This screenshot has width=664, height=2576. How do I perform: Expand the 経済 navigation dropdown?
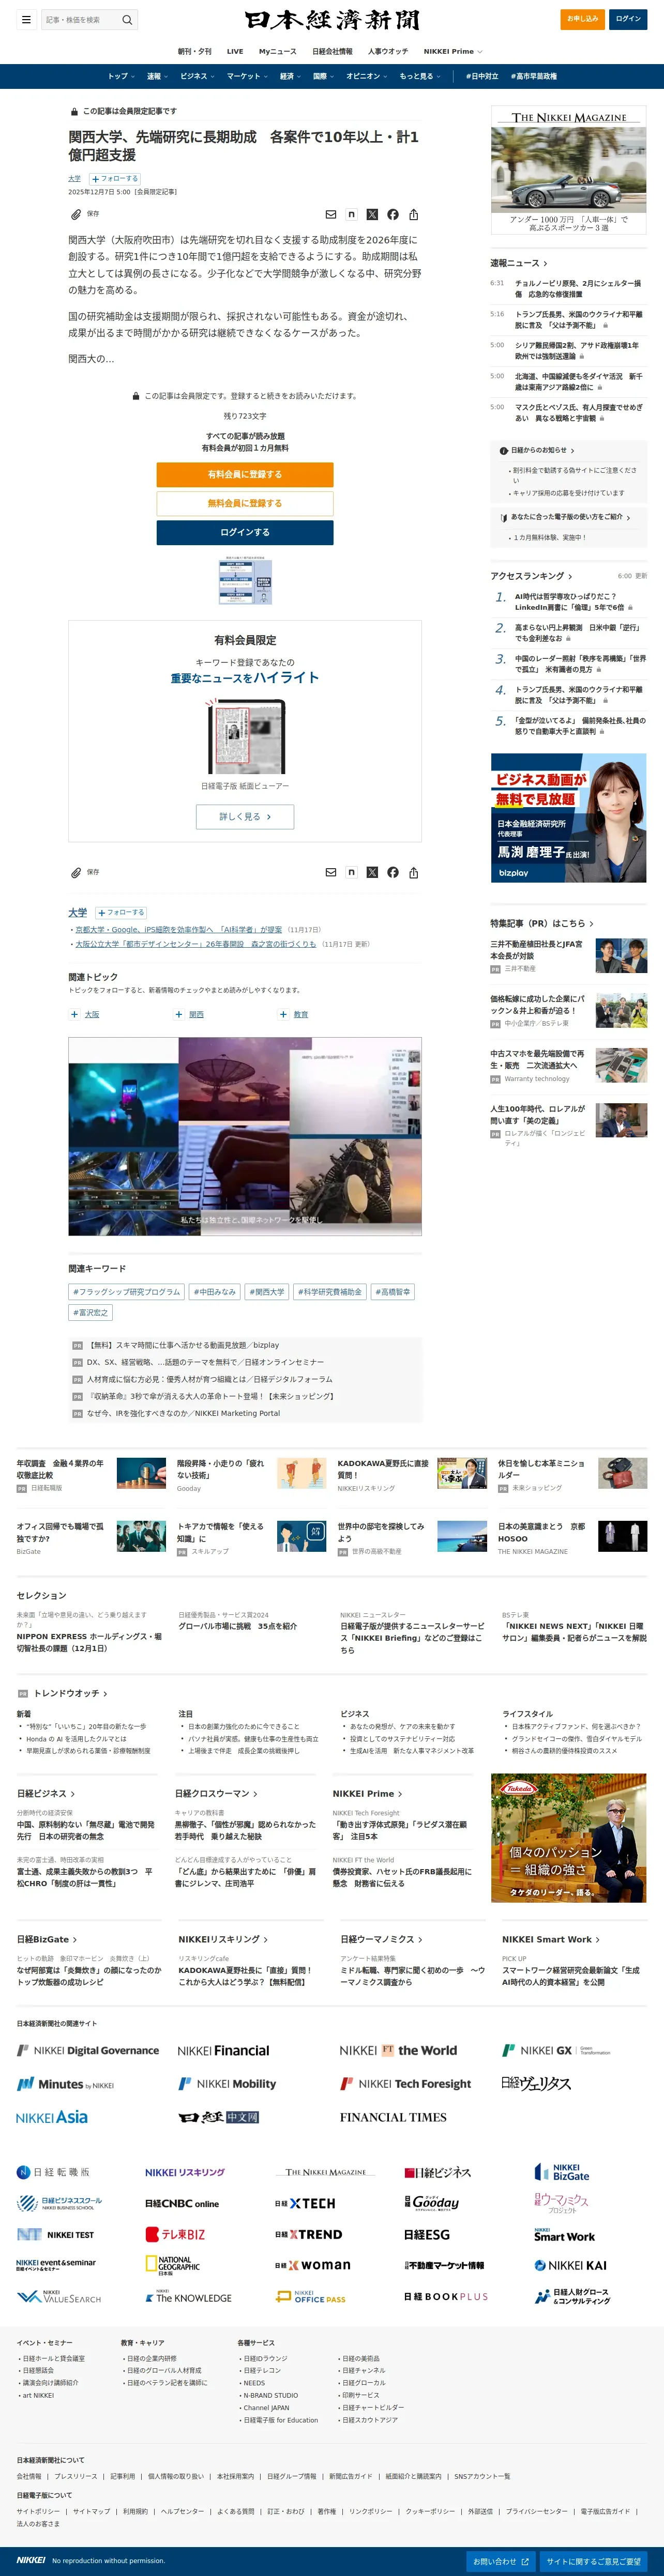(290, 76)
